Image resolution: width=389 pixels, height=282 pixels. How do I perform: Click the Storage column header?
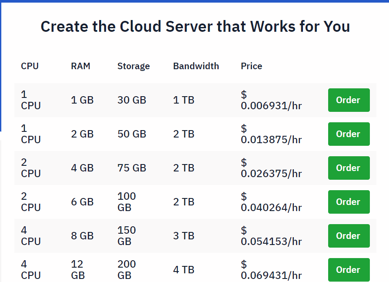pos(133,66)
